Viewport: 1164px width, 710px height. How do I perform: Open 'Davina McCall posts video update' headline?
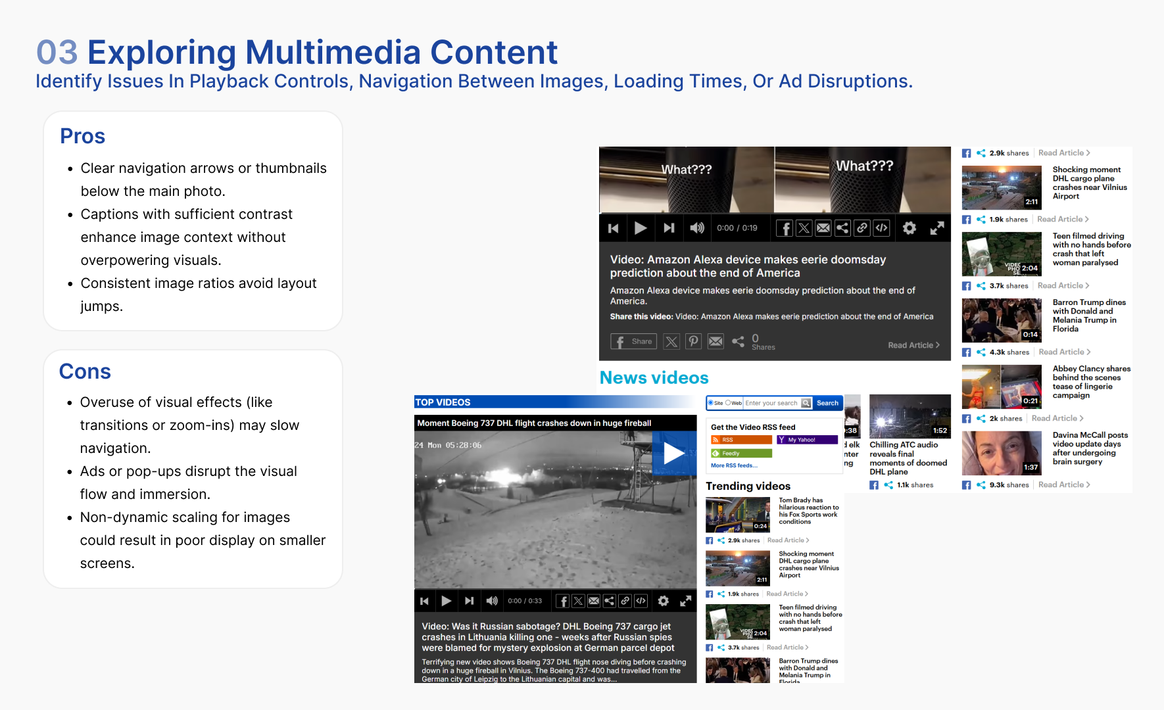pos(1090,448)
